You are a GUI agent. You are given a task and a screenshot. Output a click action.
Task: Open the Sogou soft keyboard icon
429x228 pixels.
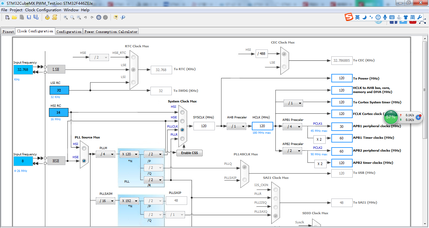pos(392,17)
